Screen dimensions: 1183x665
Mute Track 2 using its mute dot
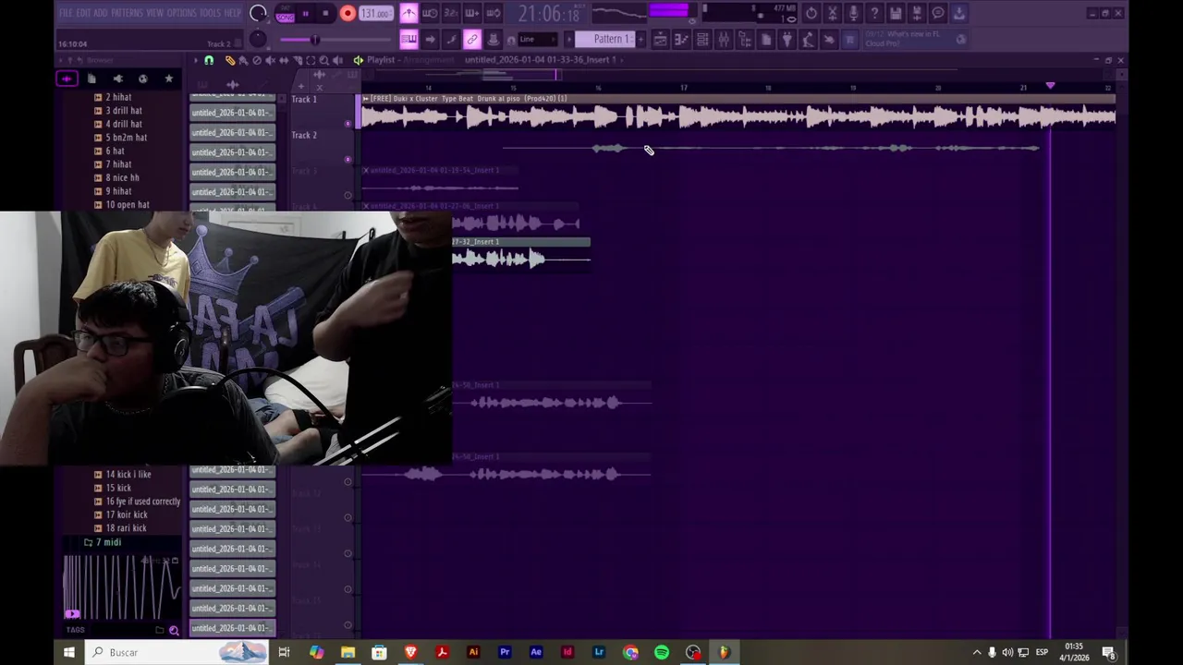[348, 159]
